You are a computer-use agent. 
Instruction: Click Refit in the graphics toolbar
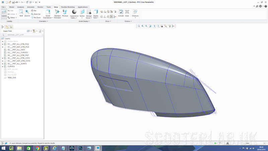[x=139, y=26]
